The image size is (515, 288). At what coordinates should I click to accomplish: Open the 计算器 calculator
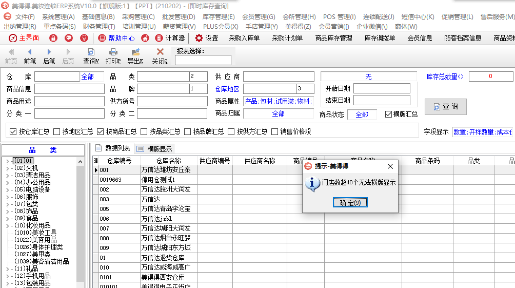[170, 38]
